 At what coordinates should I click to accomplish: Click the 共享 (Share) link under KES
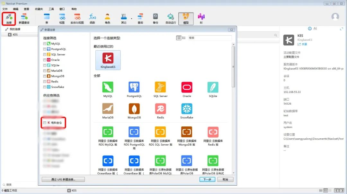(x=303, y=44)
